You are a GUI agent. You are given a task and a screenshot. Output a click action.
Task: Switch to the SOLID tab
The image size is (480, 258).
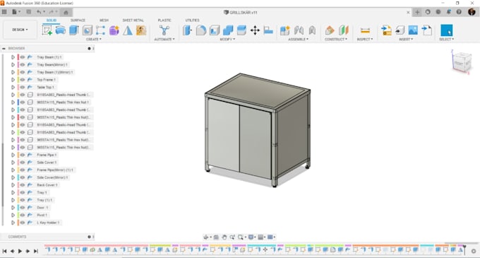coord(52,20)
